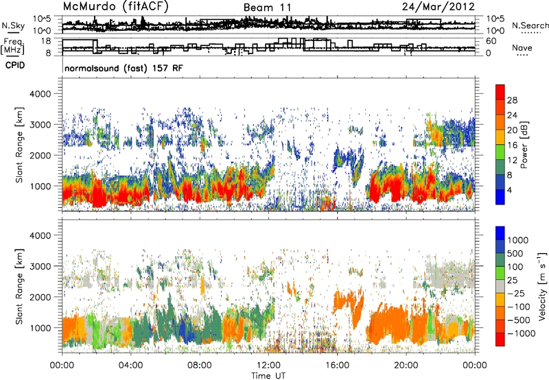Click the 18 tick on the frequency axis
The width and height of the screenshot is (549, 380).
click(46, 41)
